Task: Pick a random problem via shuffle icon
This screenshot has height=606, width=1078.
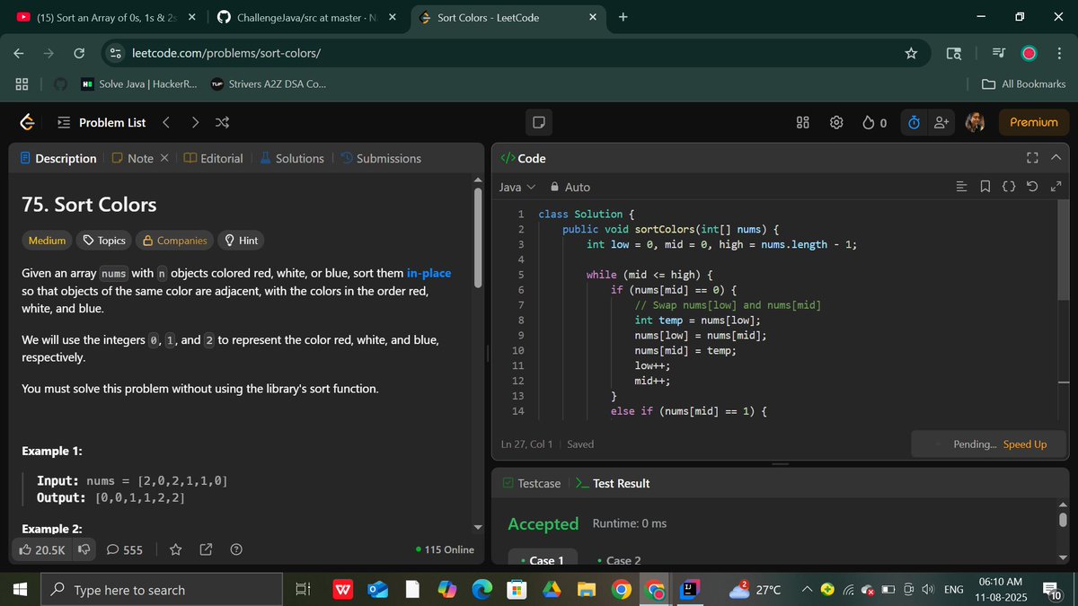Action: coord(223,122)
